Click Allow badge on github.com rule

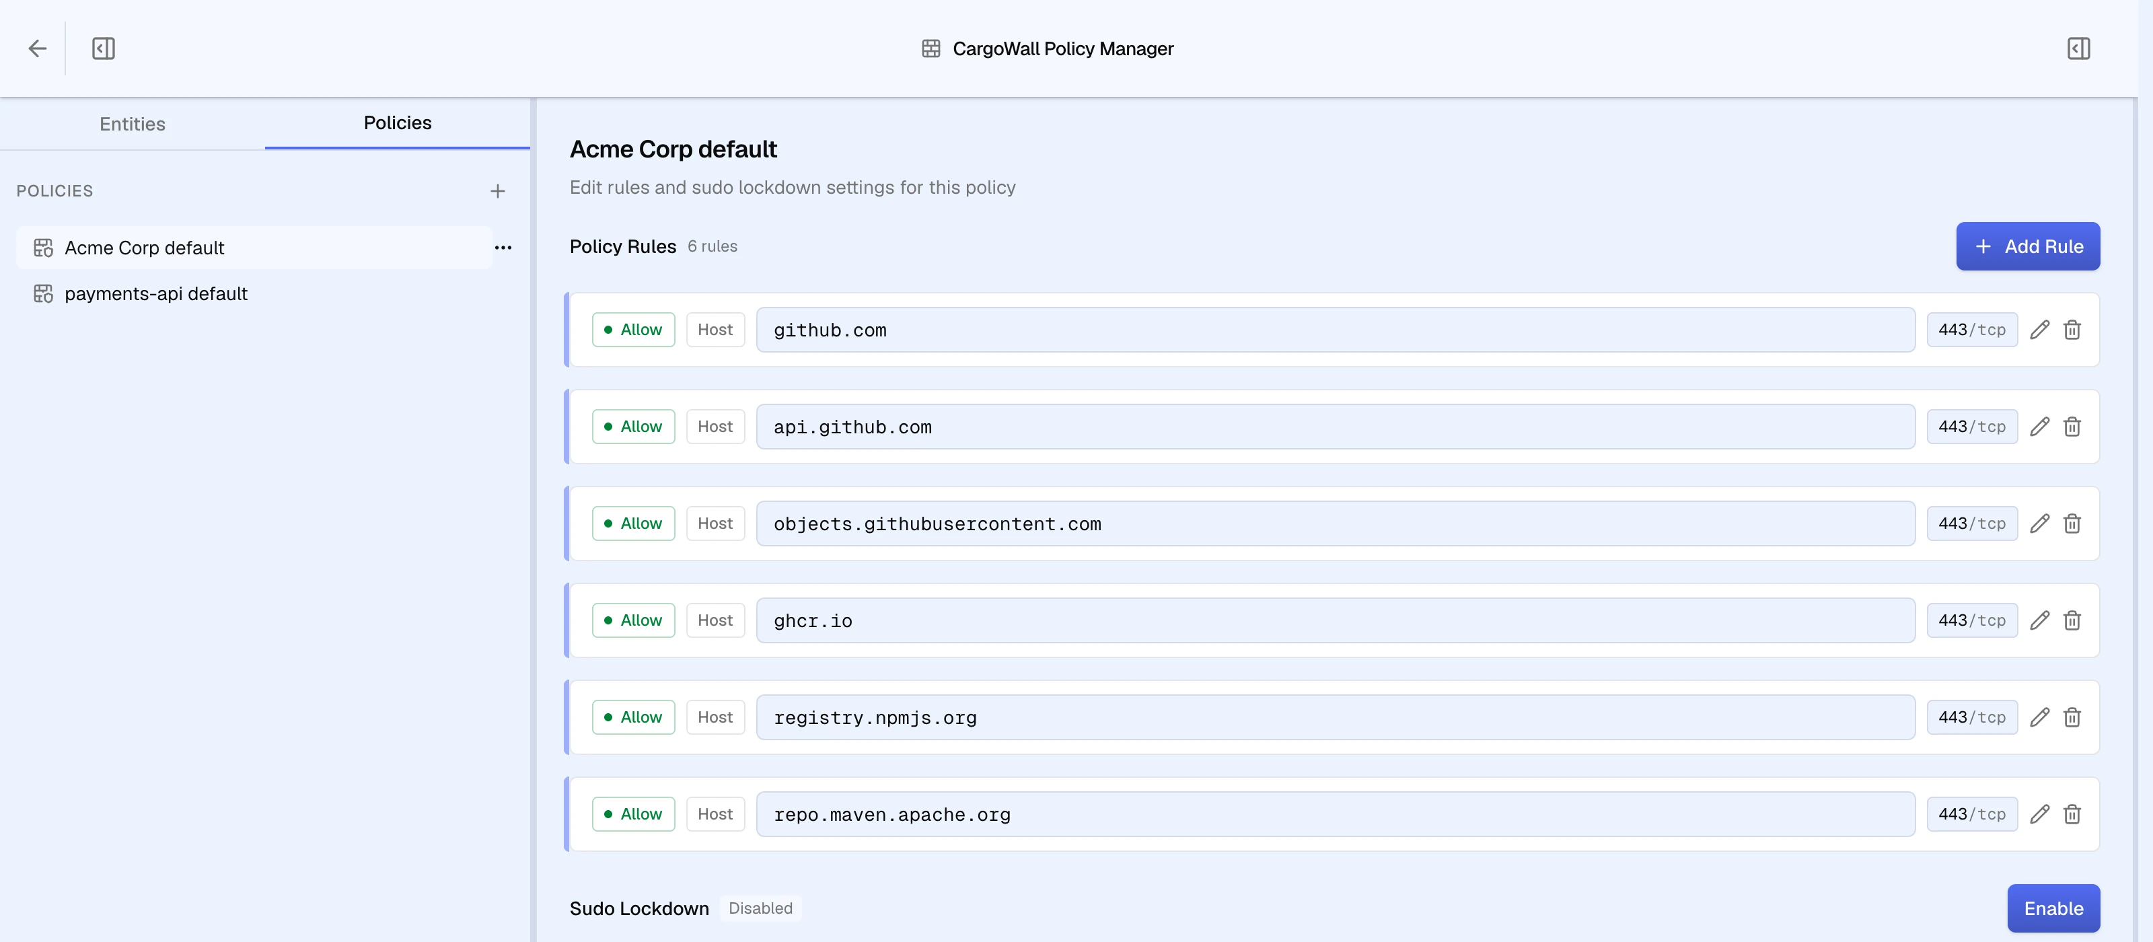(634, 330)
